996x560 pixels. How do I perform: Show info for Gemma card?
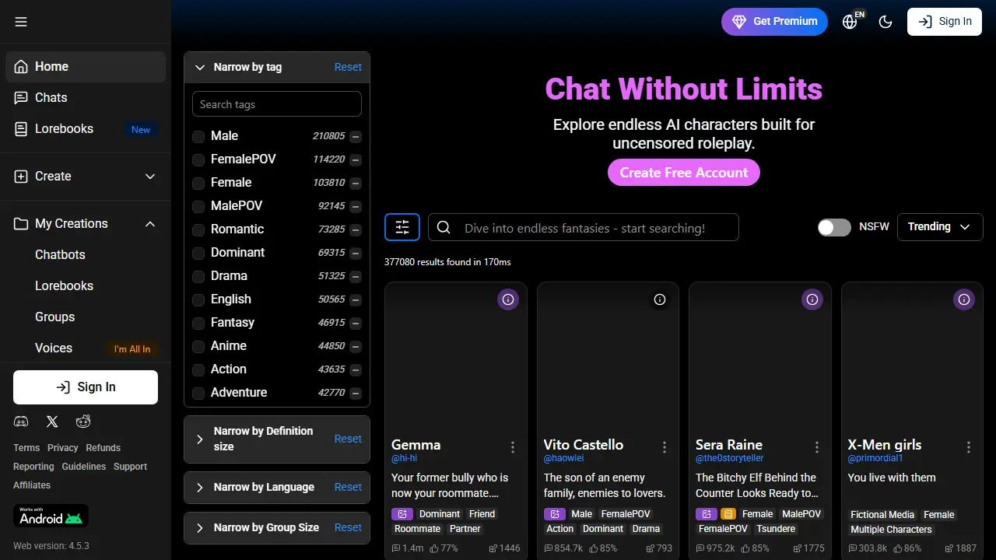click(x=508, y=299)
